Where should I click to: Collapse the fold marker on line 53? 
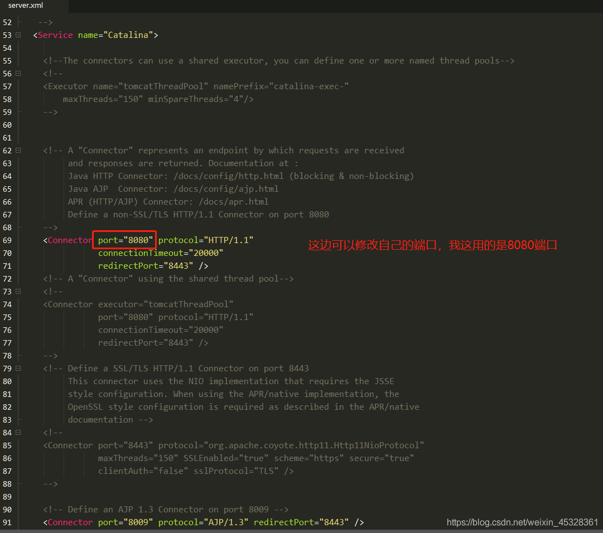click(x=18, y=35)
